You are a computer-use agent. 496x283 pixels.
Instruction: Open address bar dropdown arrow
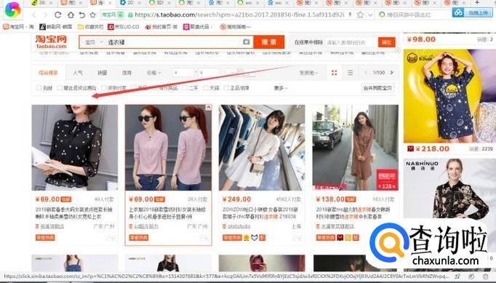click(370, 15)
